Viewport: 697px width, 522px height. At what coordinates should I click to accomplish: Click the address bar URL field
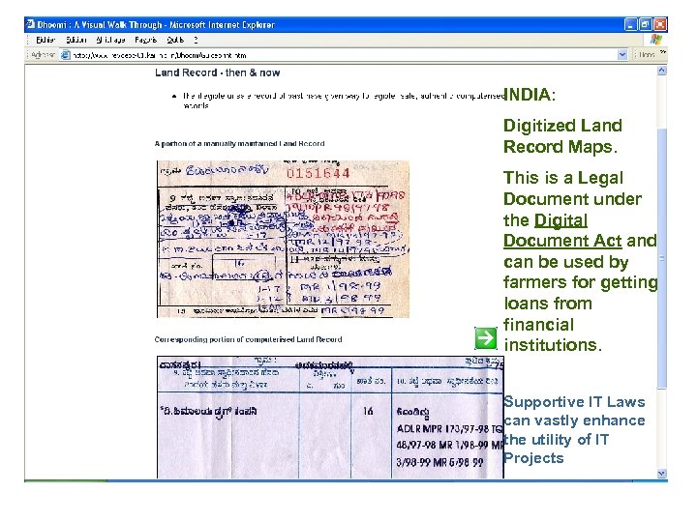pyautogui.click(x=343, y=55)
